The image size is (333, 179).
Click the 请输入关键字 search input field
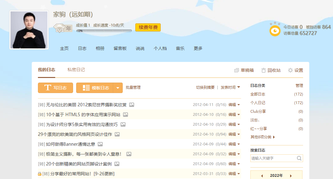pyautogui.click(x=273, y=158)
